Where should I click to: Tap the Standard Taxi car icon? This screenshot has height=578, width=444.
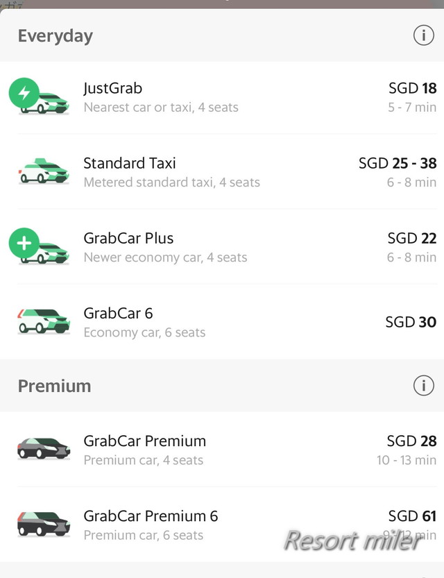coord(43,171)
